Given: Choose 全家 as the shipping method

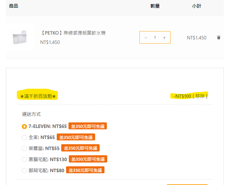Looking at the screenshot, I should pos(24,138).
